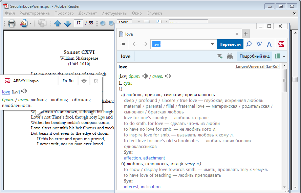
Task: Open popup settings gear in ABBYY Lingvo popup
Action: point(96,81)
